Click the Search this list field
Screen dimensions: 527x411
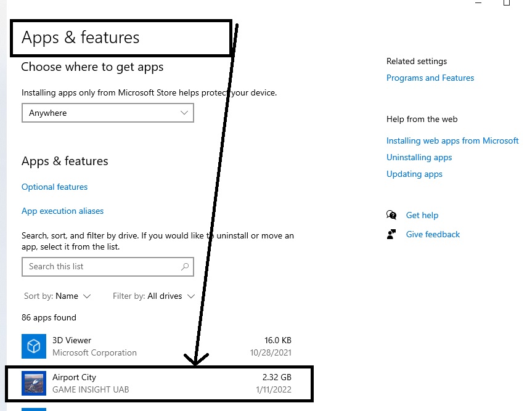click(102, 267)
